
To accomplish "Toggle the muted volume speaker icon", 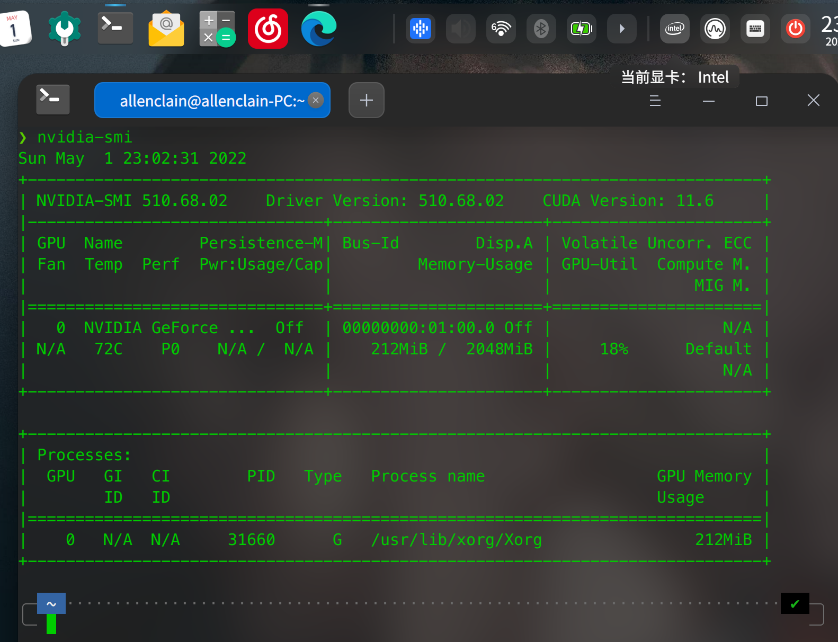I will [x=461, y=29].
